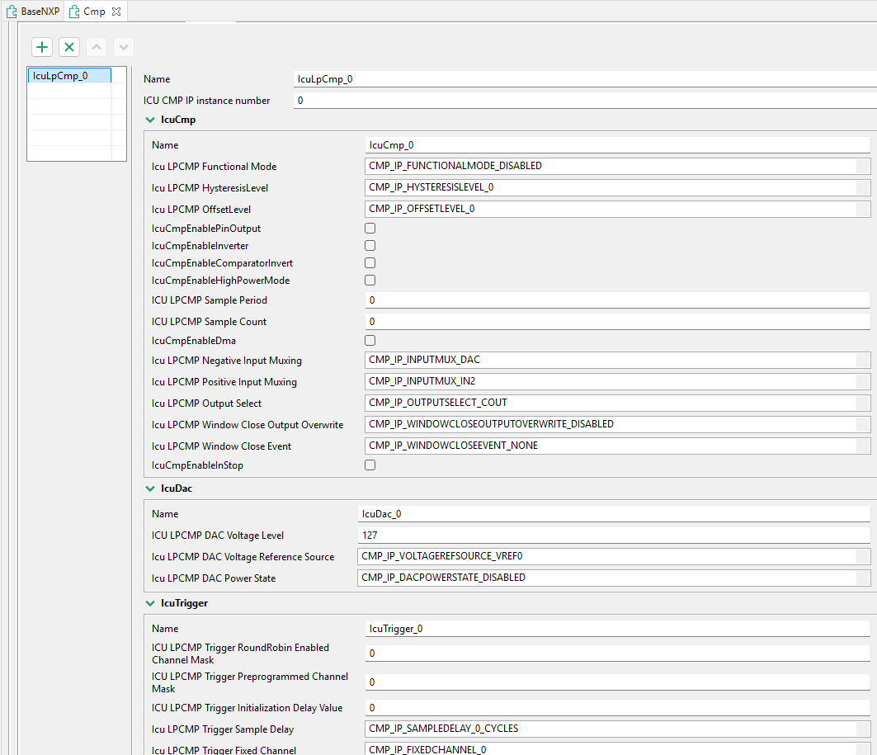Enable the IcuCmpEnableDma checkbox

[x=370, y=340]
